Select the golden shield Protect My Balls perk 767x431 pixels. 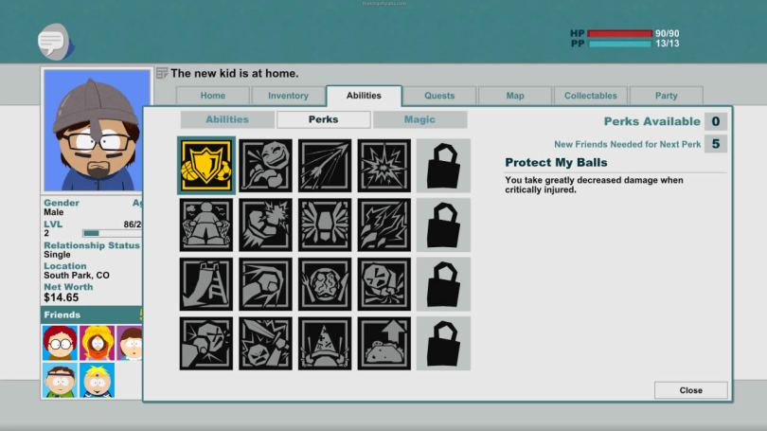pyautogui.click(x=206, y=166)
